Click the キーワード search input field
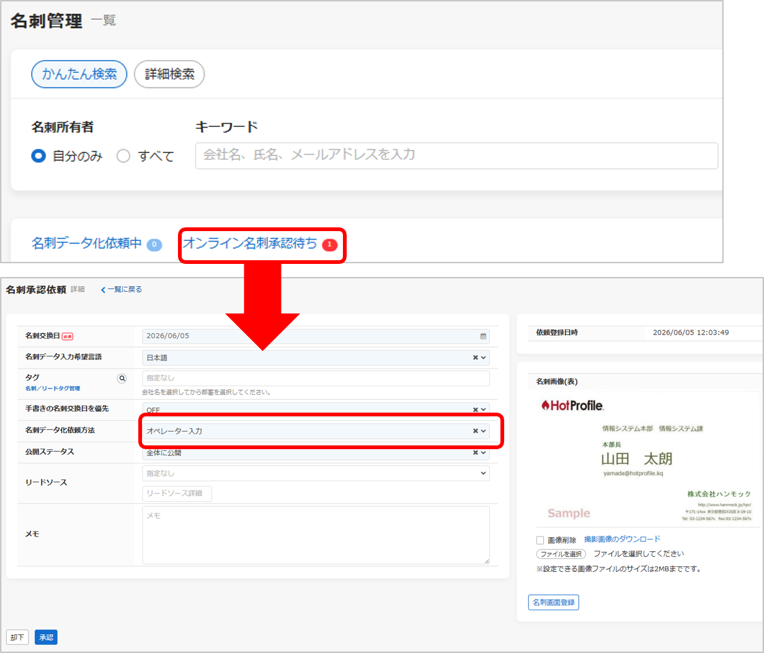The width and height of the screenshot is (764, 653). 456,156
